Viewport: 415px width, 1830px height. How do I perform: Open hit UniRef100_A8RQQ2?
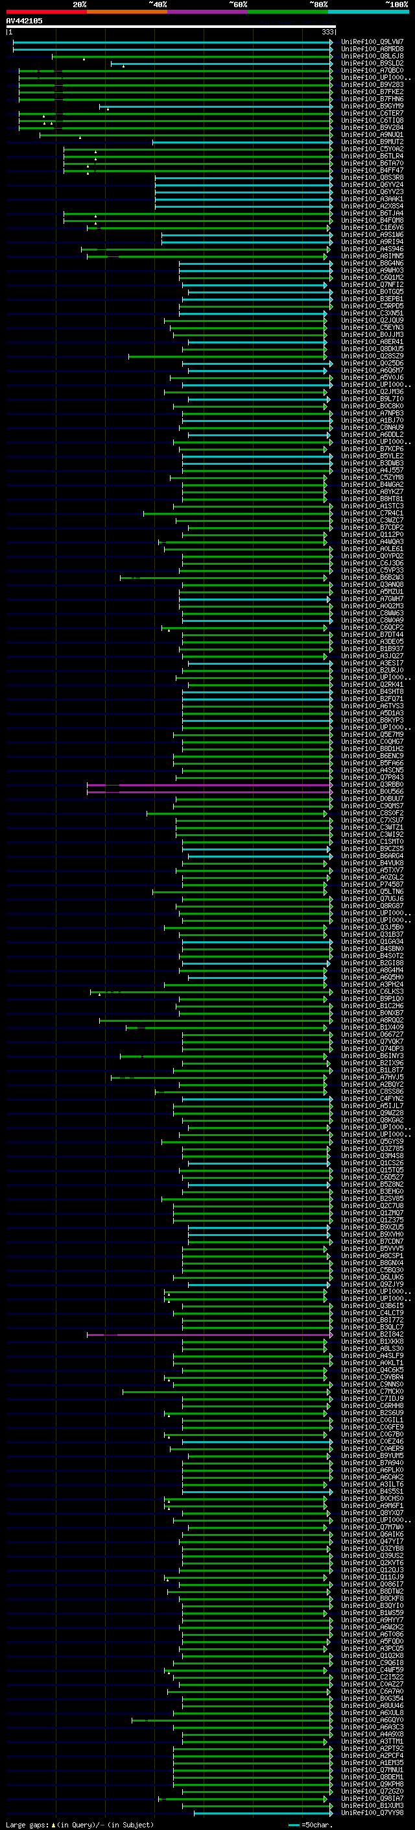coord(372,1021)
